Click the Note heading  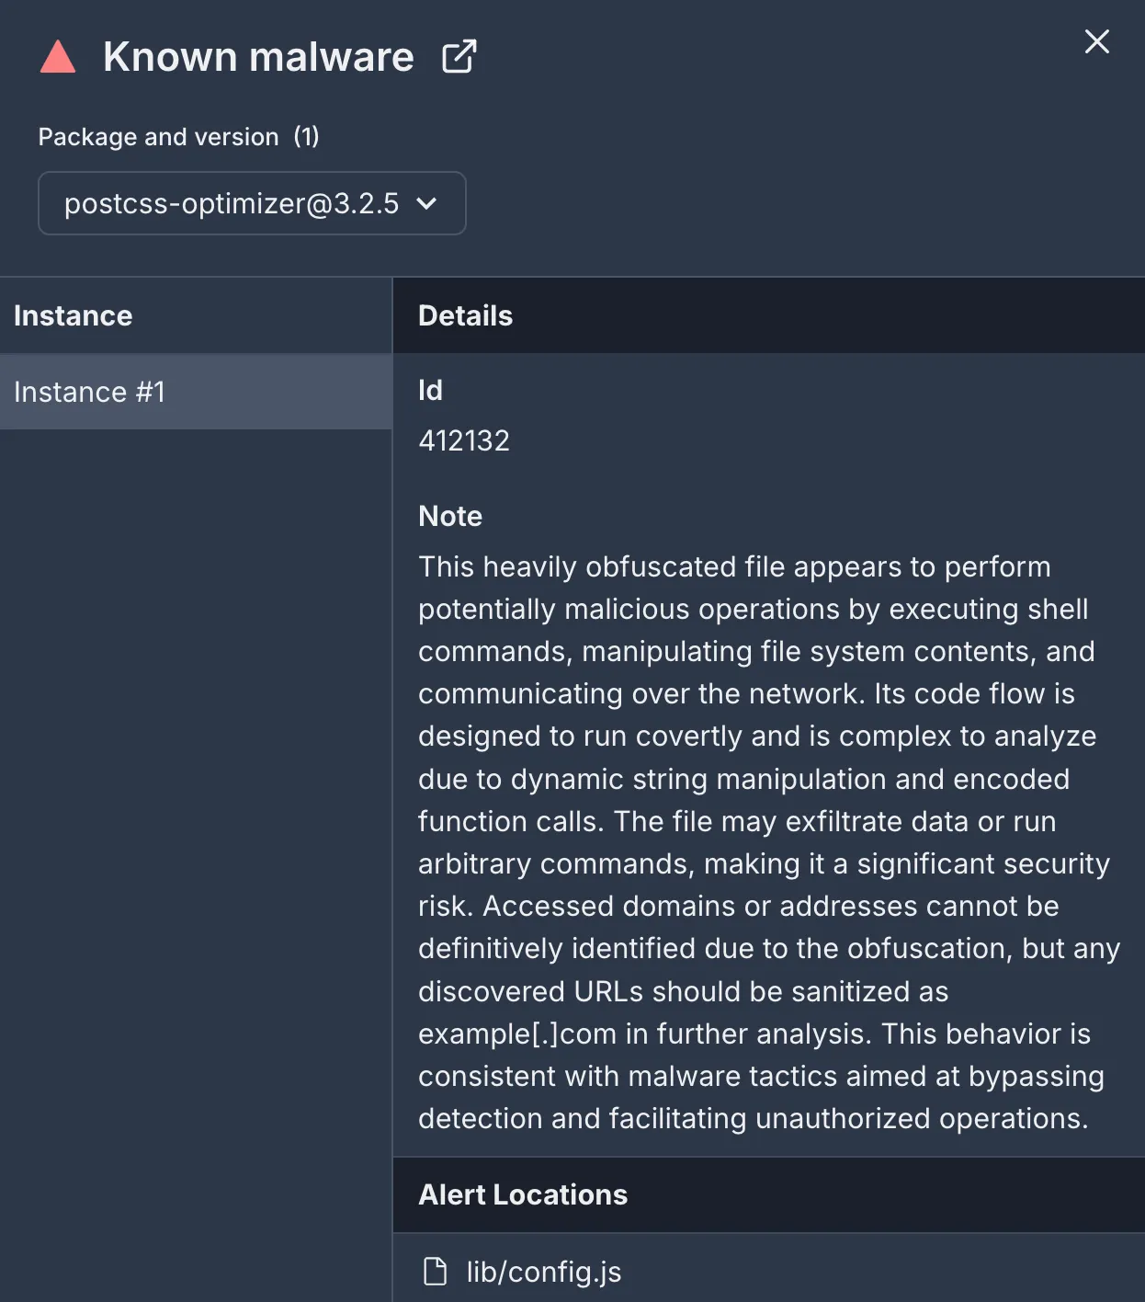tap(450, 516)
